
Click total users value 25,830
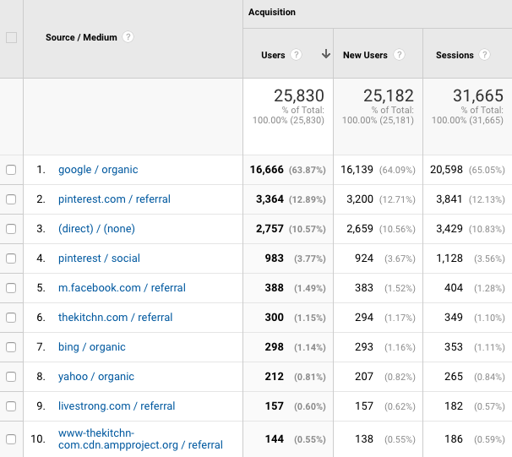tap(299, 96)
